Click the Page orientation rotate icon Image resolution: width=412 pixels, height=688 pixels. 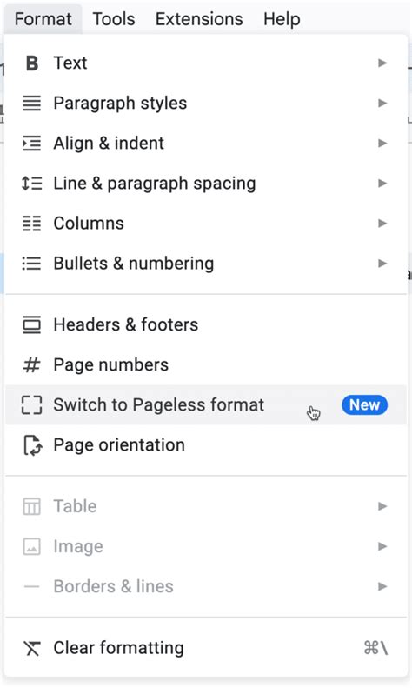pos(32,445)
